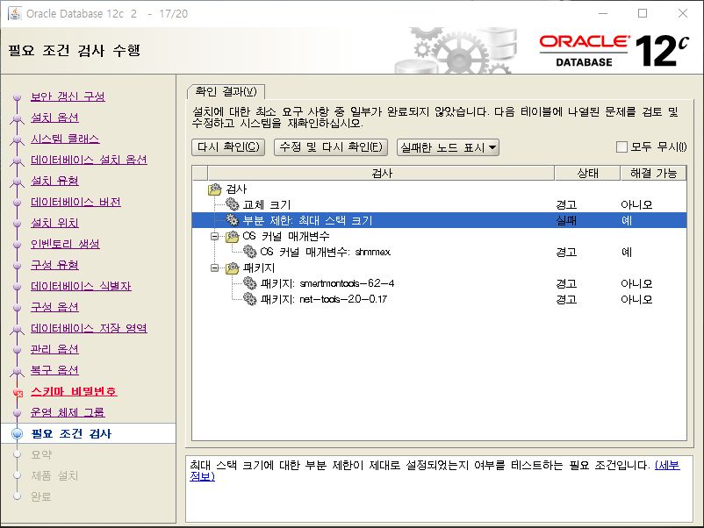Click the folder icon beside 패키지
The width and height of the screenshot is (704, 528).
pos(232,268)
